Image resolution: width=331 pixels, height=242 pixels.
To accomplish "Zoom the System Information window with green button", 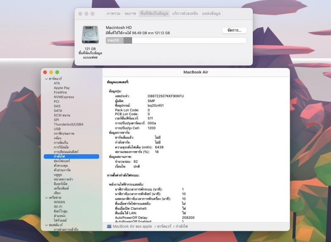I will click(57, 72).
